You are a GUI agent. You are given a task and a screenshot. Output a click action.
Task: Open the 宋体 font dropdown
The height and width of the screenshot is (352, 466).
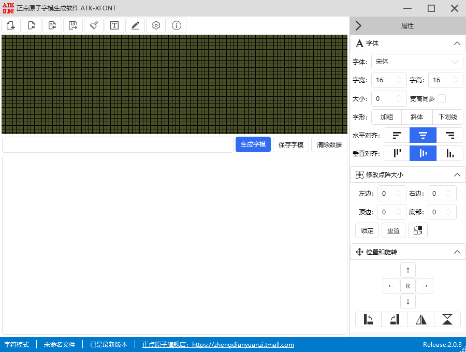tap(417, 62)
